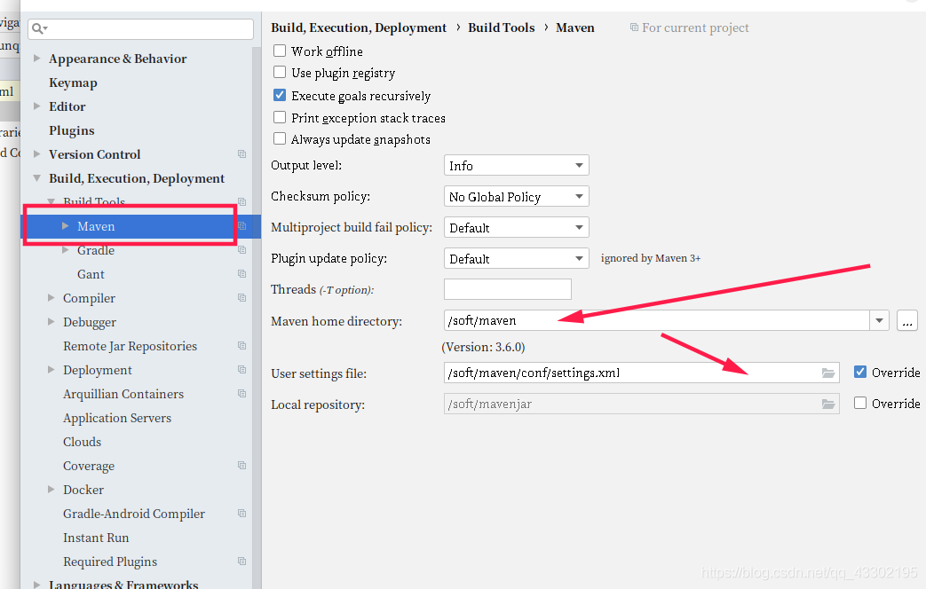The width and height of the screenshot is (926, 589).
Task: Click the project-level icon beside Required Plugins
Action: tap(241, 562)
